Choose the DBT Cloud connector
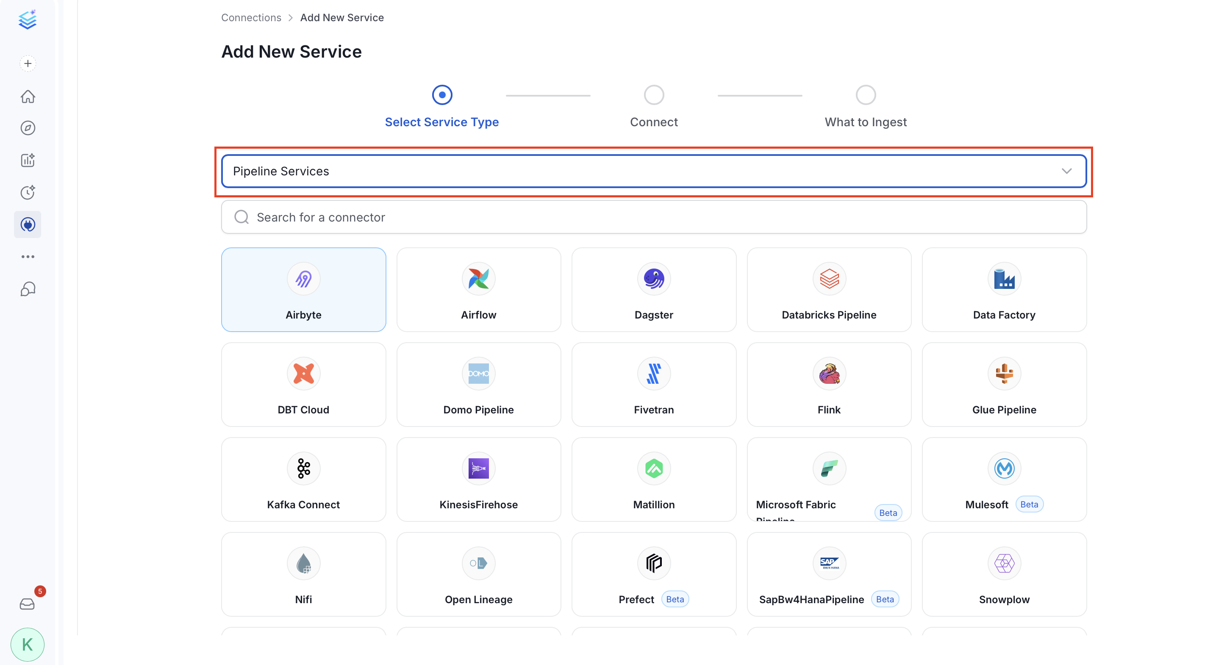The image size is (1227, 665). [x=303, y=385]
